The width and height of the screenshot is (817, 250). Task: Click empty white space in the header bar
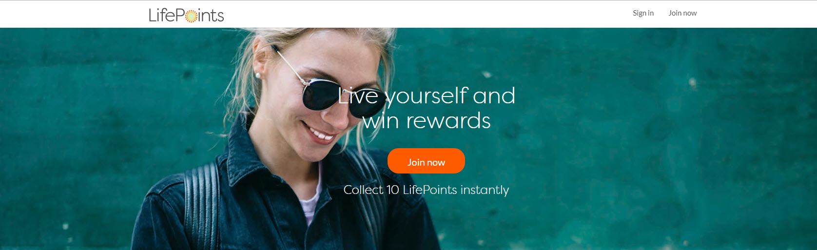pyautogui.click(x=414, y=14)
